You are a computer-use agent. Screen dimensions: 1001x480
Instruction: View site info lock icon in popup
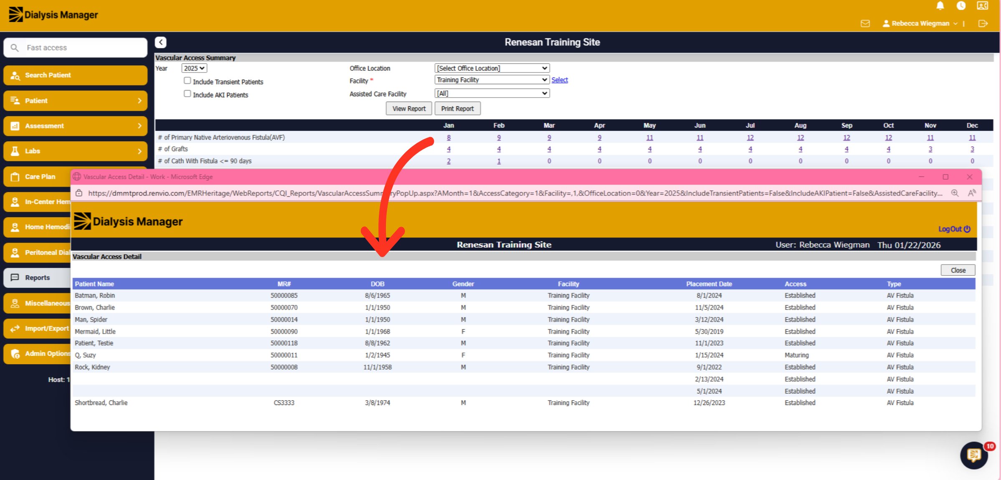point(79,193)
